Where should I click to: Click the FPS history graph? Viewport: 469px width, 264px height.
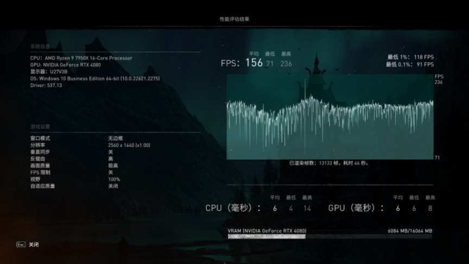(x=330, y=117)
